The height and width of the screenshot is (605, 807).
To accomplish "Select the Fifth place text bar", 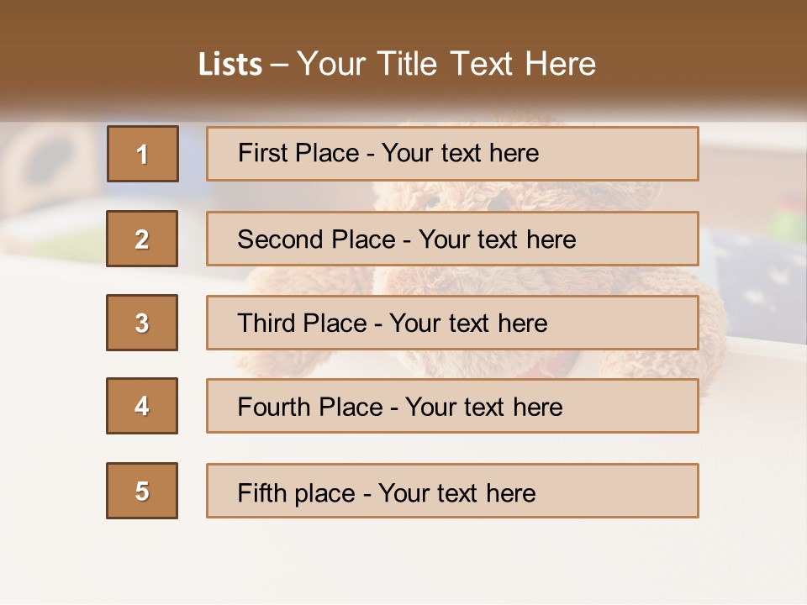I will [x=452, y=491].
